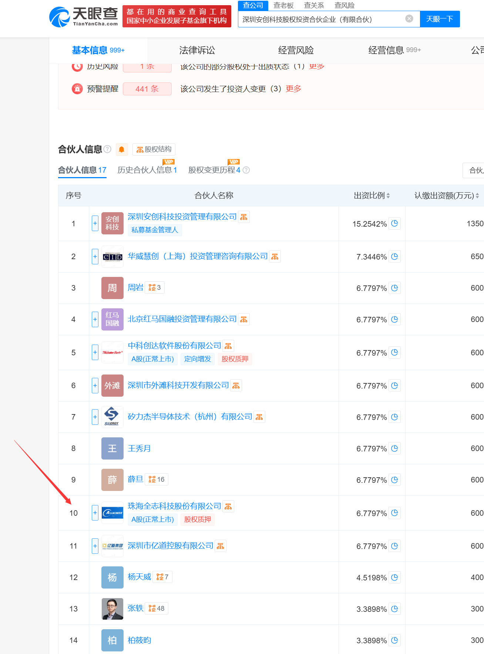The image size is (484, 654).
Task: Click 张轶's related companies badge 48
Action: click(157, 609)
